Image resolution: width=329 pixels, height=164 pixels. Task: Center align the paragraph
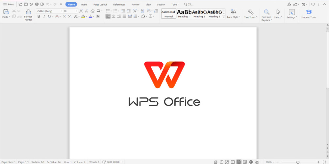pos(114,16)
